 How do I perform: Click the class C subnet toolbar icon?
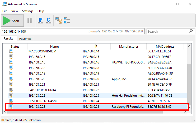[x=48, y=20]
